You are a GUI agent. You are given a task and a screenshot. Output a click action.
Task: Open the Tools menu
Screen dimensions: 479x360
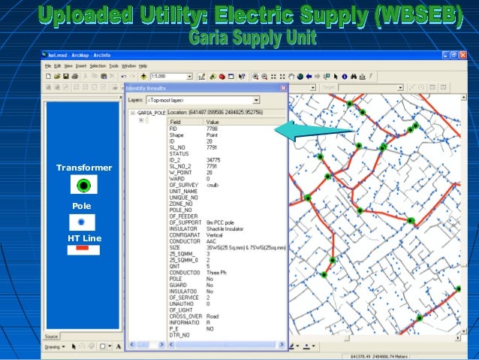113,66
